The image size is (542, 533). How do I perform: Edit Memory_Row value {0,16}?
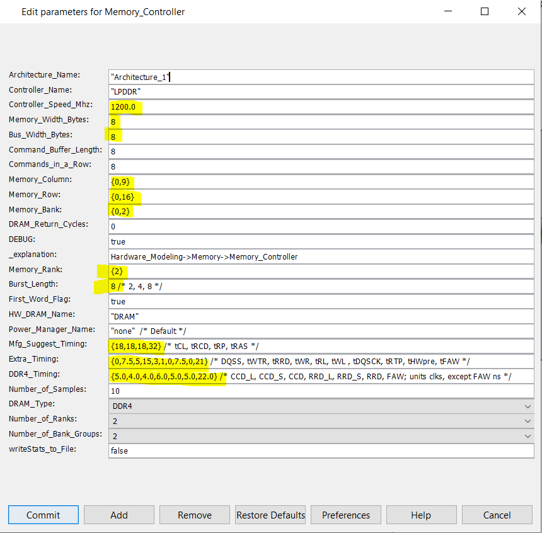321,197
